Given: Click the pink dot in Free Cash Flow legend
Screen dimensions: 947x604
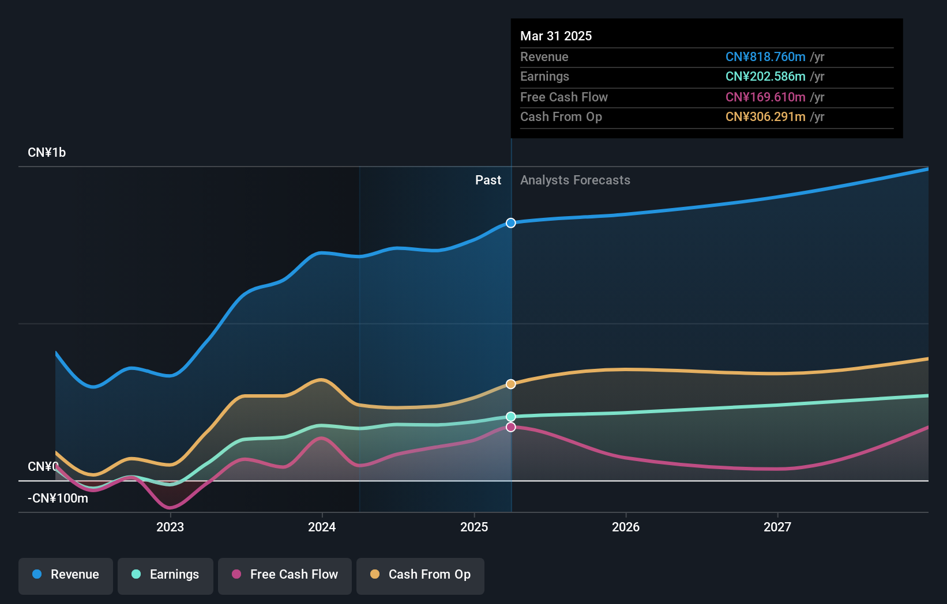Looking at the screenshot, I should tap(236, 574).
